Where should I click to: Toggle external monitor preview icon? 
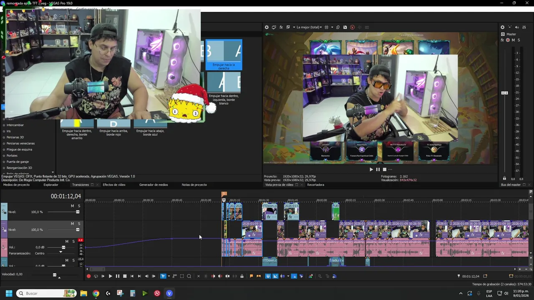[x=274, y=27]
